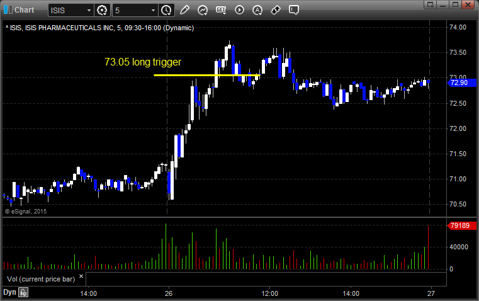Viewport: 479px width, 301px height.
Task: Click the 79189 volume value marker
Action: (x=461, y=225)
